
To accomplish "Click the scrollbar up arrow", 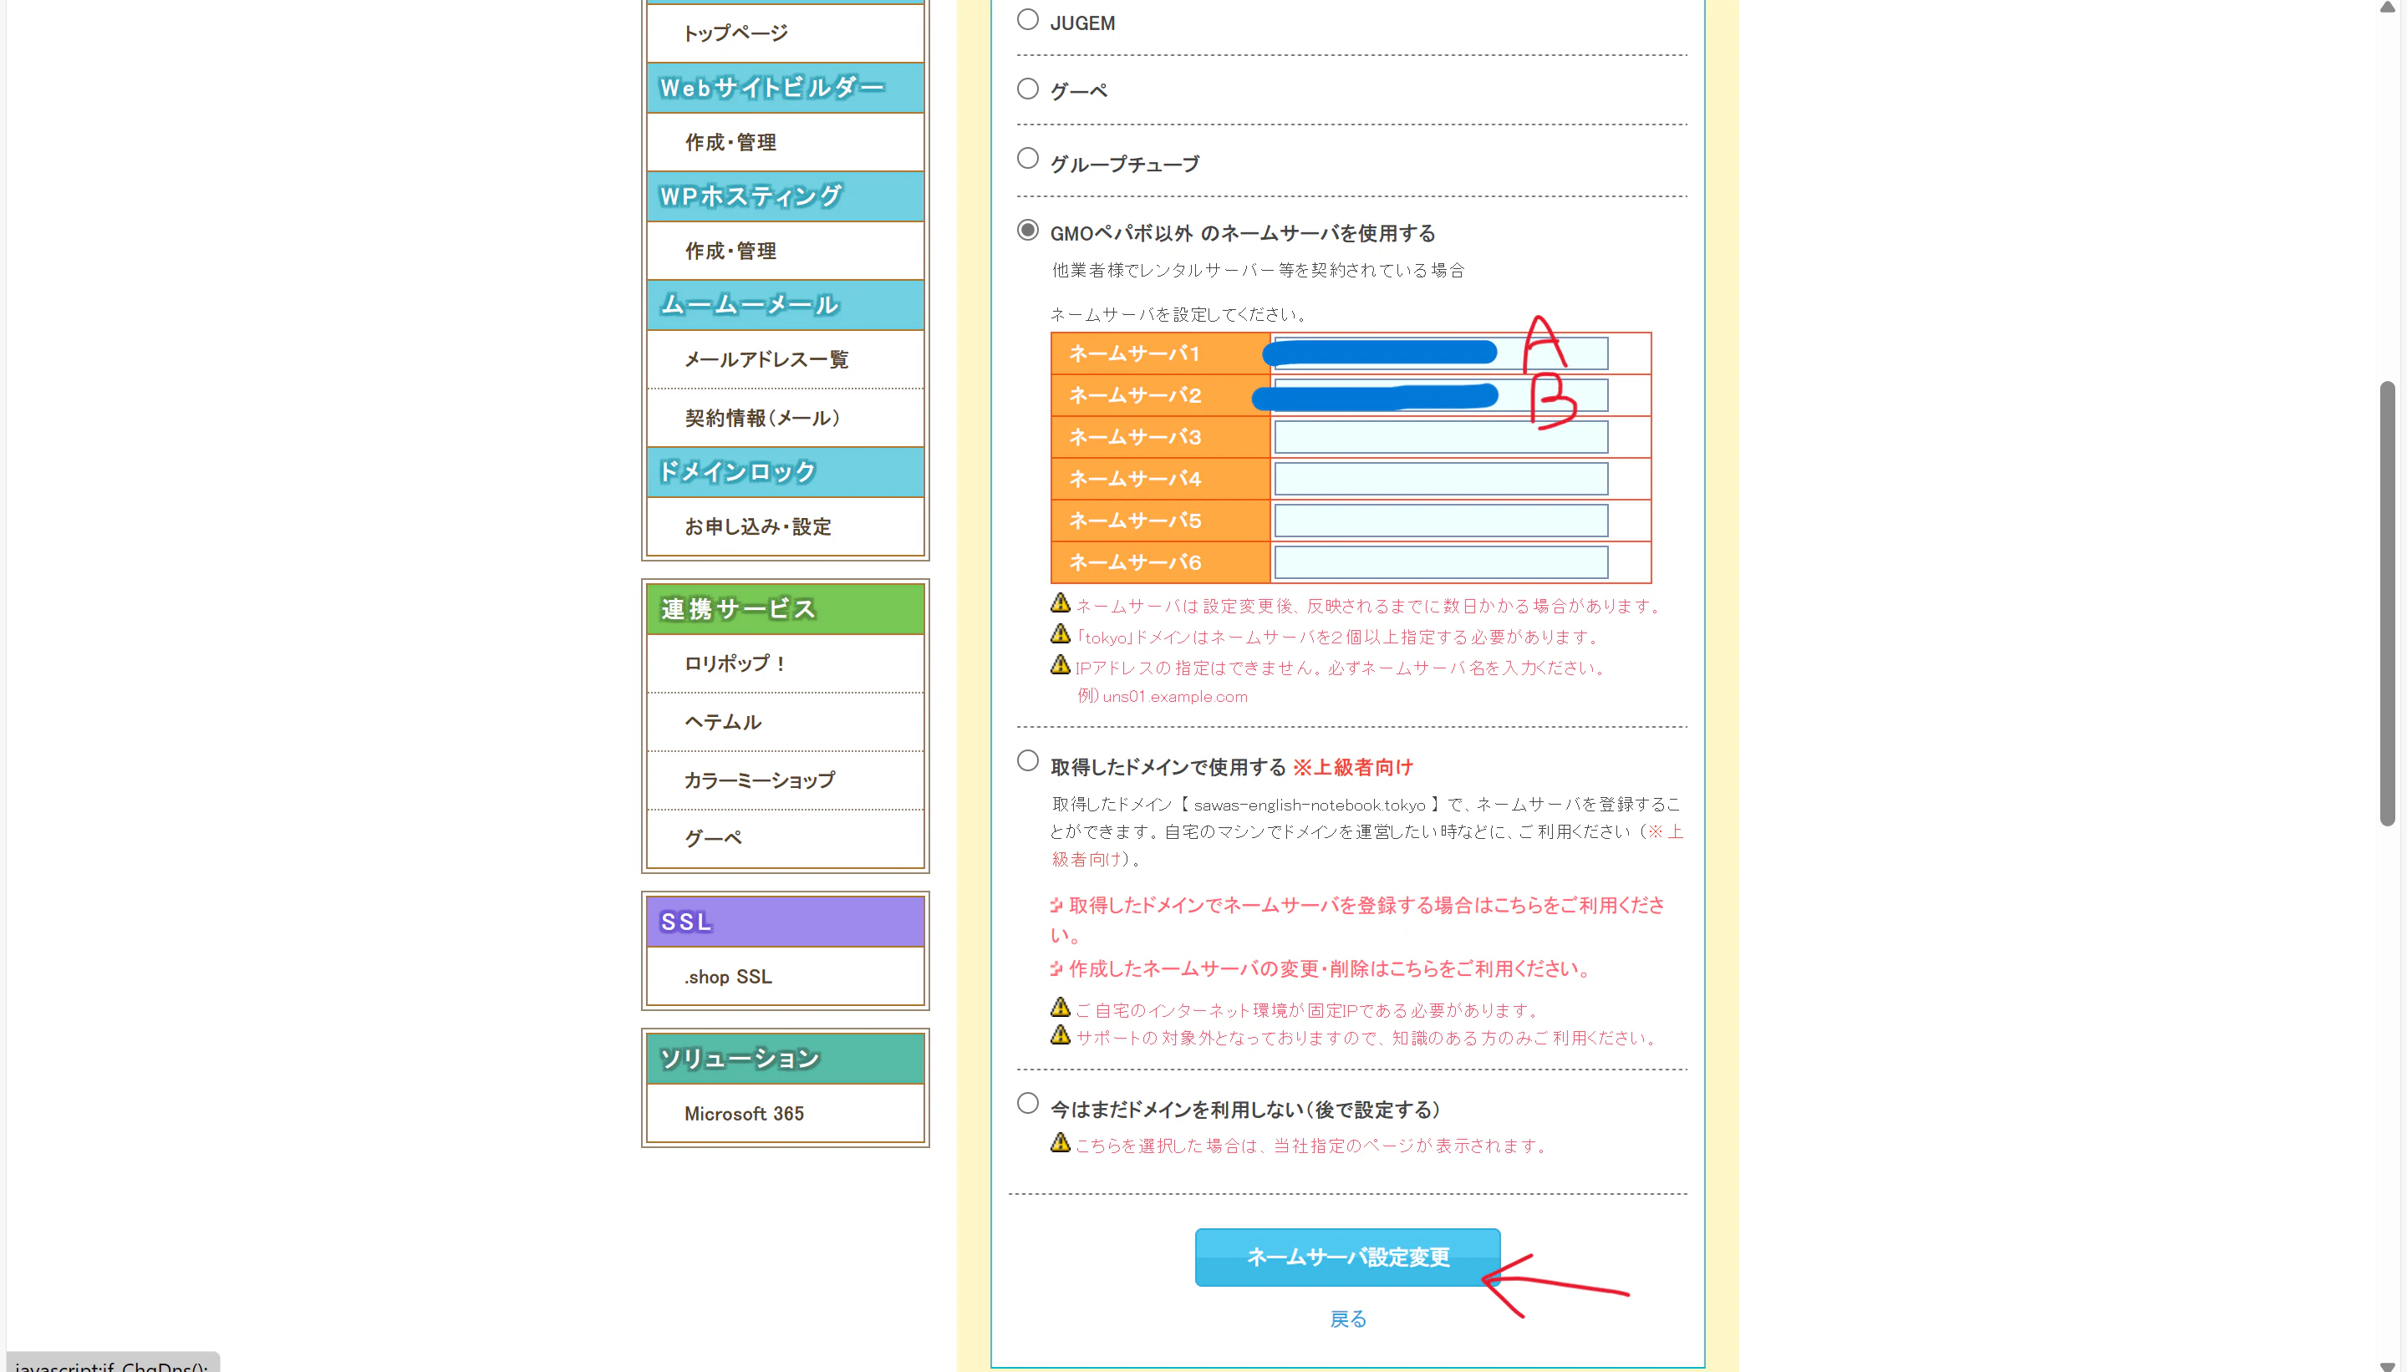I will pos(2387,8).
